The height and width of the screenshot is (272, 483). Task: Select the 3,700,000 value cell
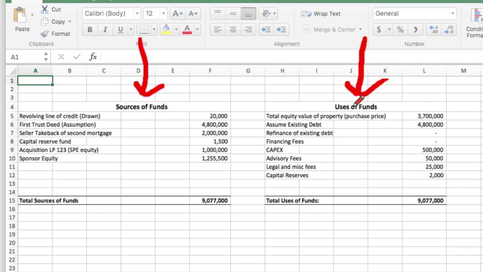click(424, 116)
